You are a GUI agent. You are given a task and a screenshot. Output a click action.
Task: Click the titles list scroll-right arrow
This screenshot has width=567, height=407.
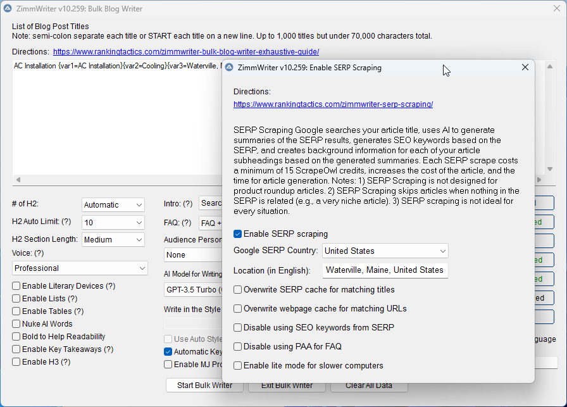point(539,179)
